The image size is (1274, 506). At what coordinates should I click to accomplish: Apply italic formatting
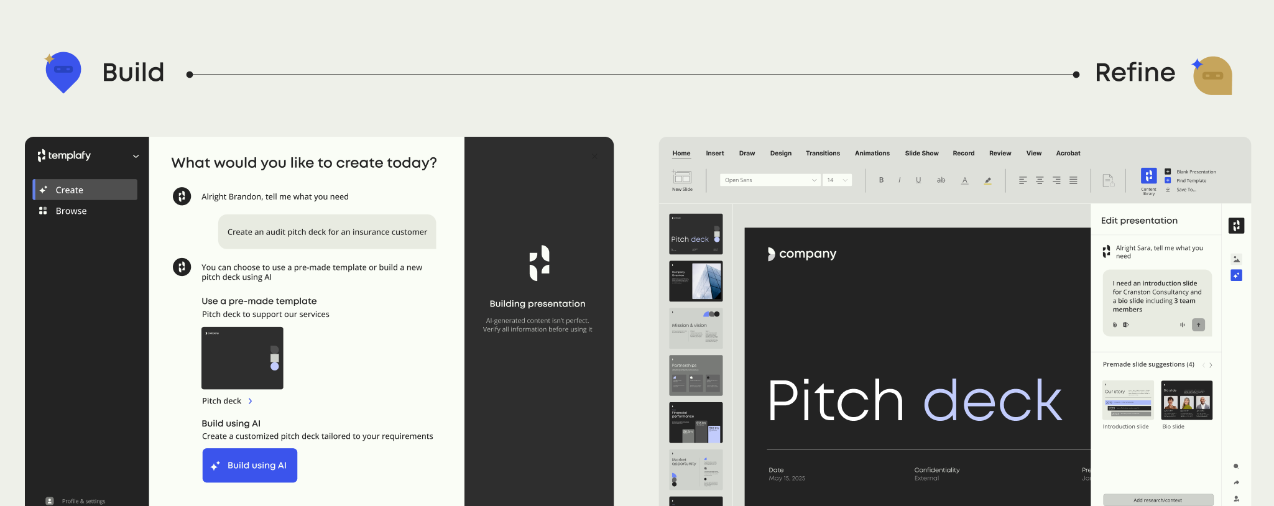pos(899,180)
